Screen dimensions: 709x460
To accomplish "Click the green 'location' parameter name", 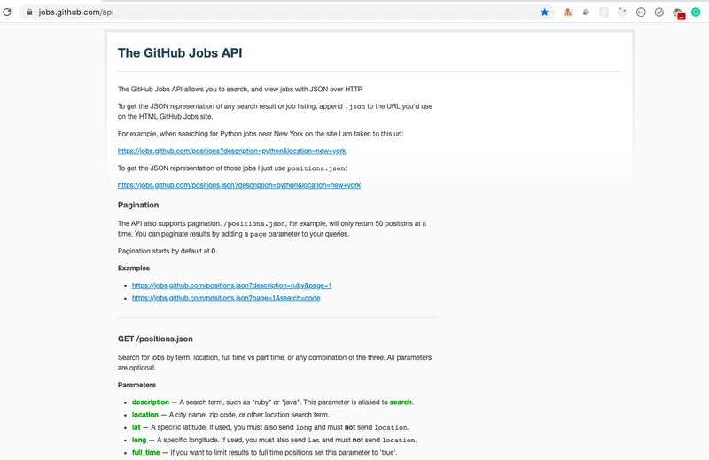I will point(144,415).
